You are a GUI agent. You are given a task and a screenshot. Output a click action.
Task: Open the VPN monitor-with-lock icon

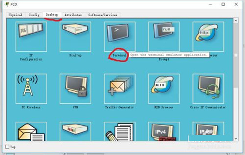(x=75, y=89)
